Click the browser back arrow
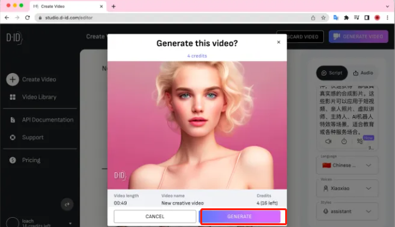The image size is (395, 227). point(7,17)
